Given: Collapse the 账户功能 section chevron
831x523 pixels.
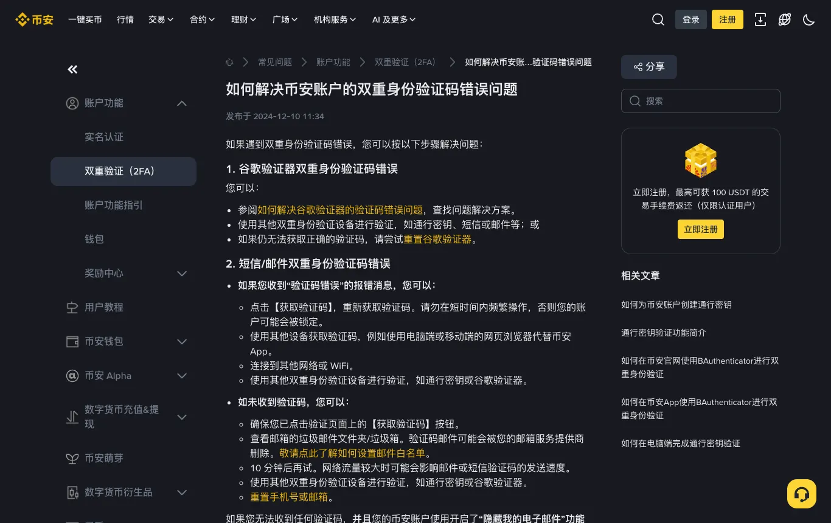Looking at the screenshot, I should coord(182,103).
